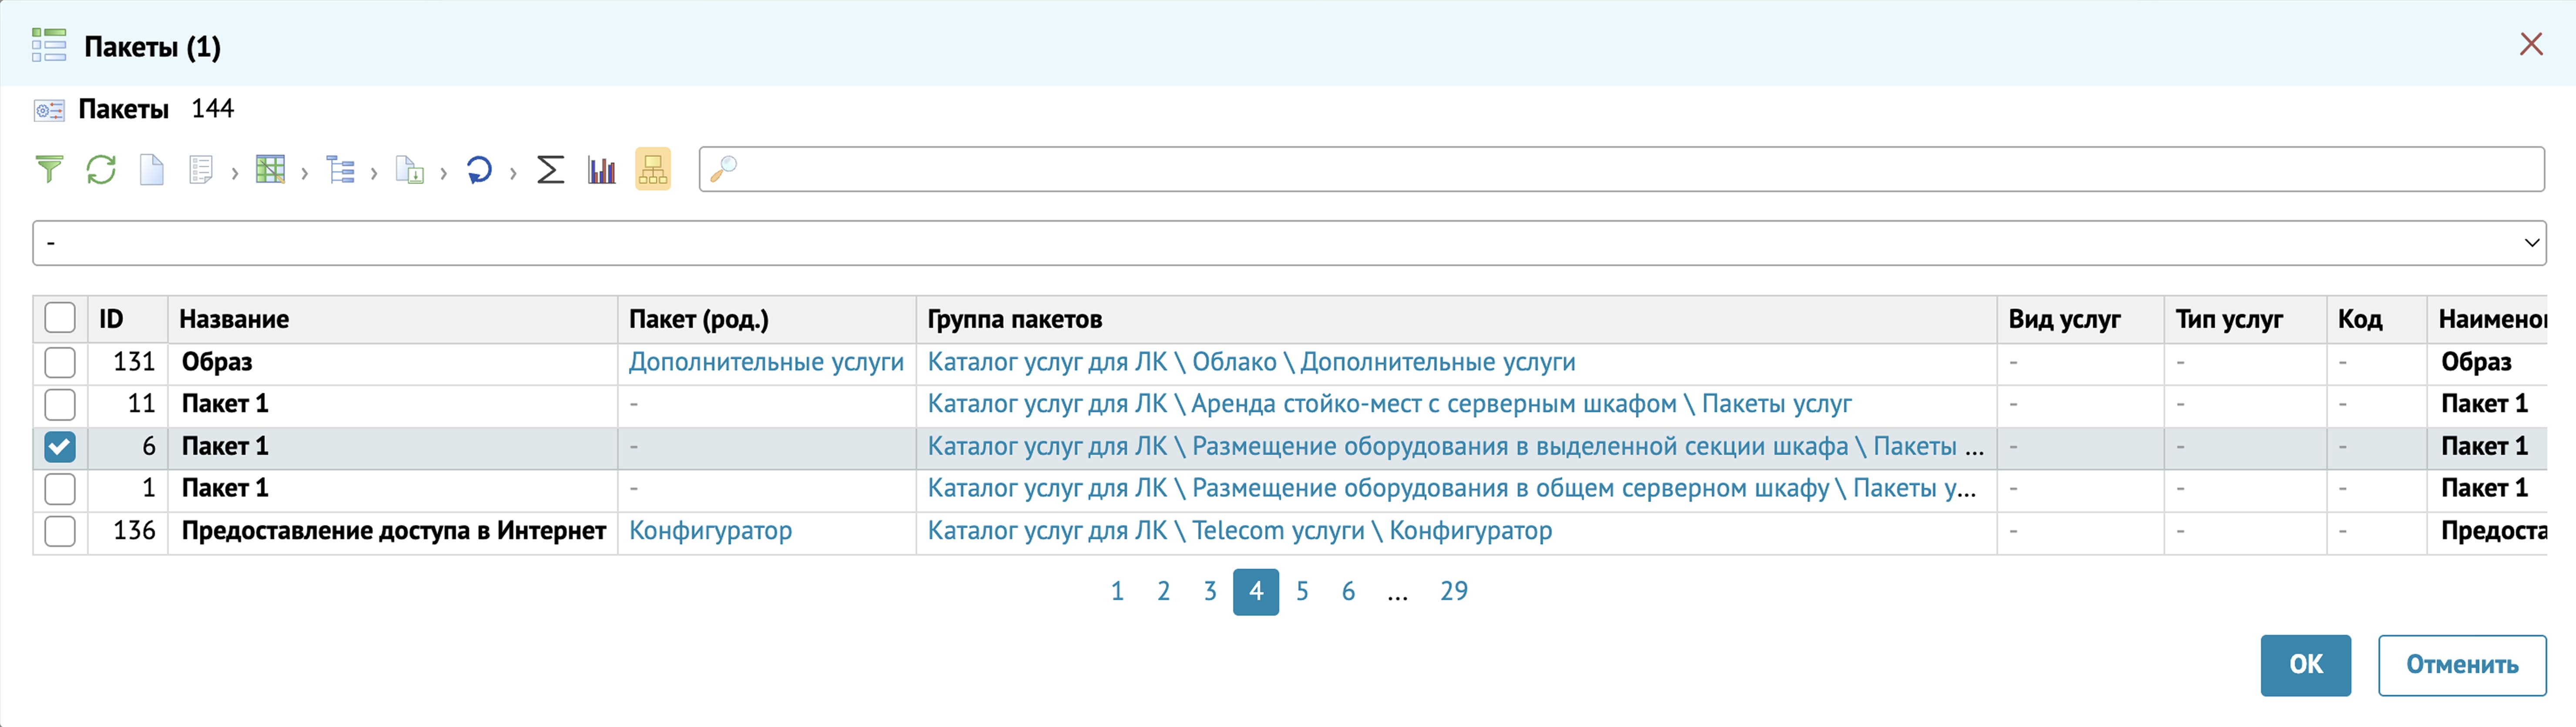2576x727 pixels.
Task: Open the bar chart icon
Action: tap(601, 170)
